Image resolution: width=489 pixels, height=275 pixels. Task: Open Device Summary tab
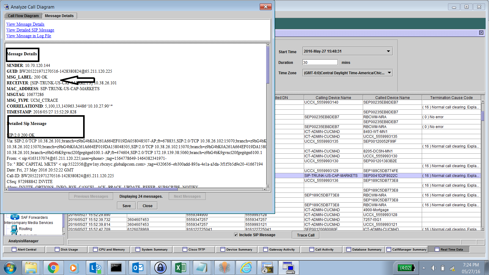(237, 249)
